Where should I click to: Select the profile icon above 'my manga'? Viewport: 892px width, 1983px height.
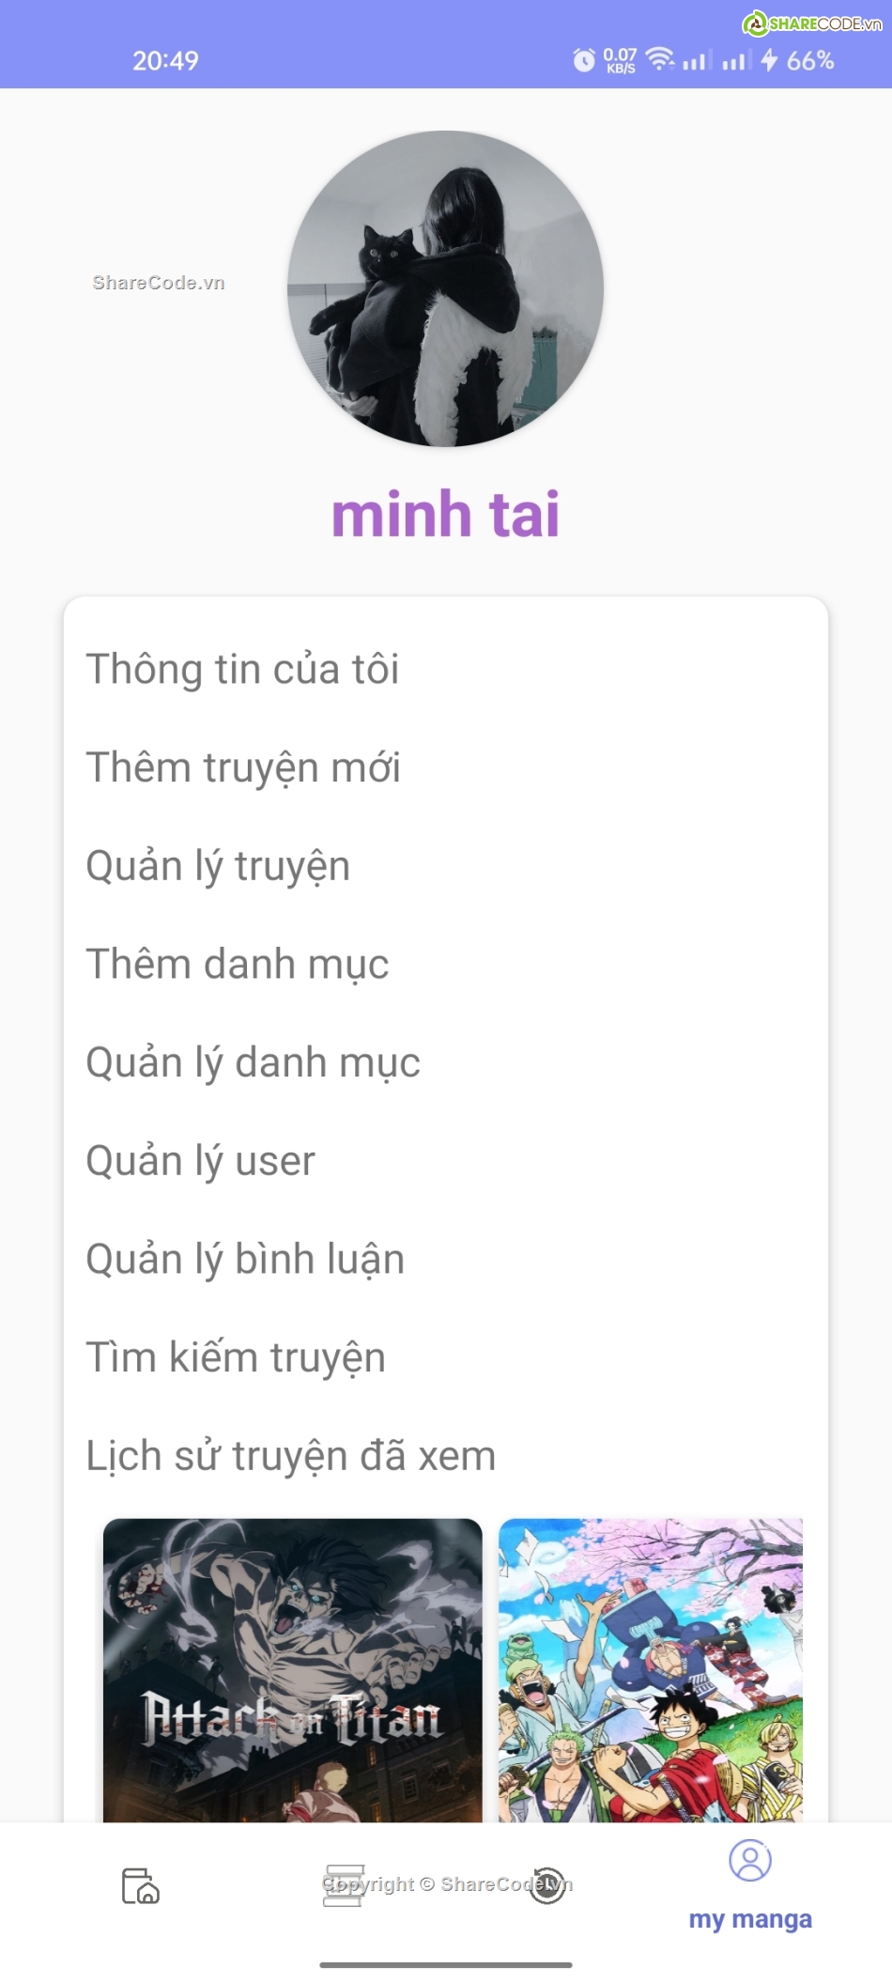click(x=750, y=1861)
